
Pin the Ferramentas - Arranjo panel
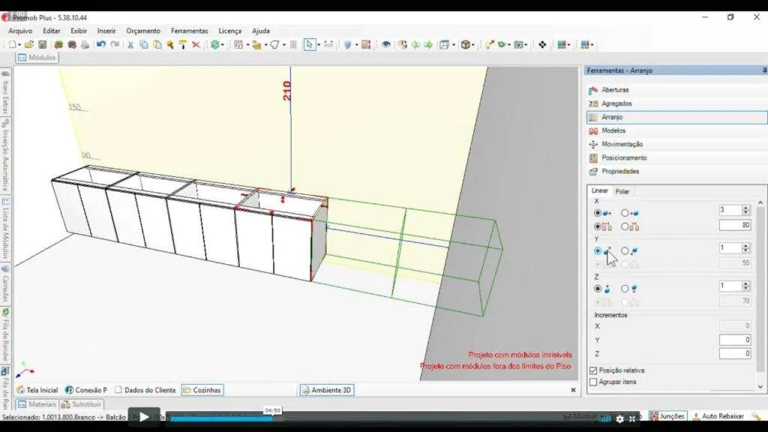point(764,70)
